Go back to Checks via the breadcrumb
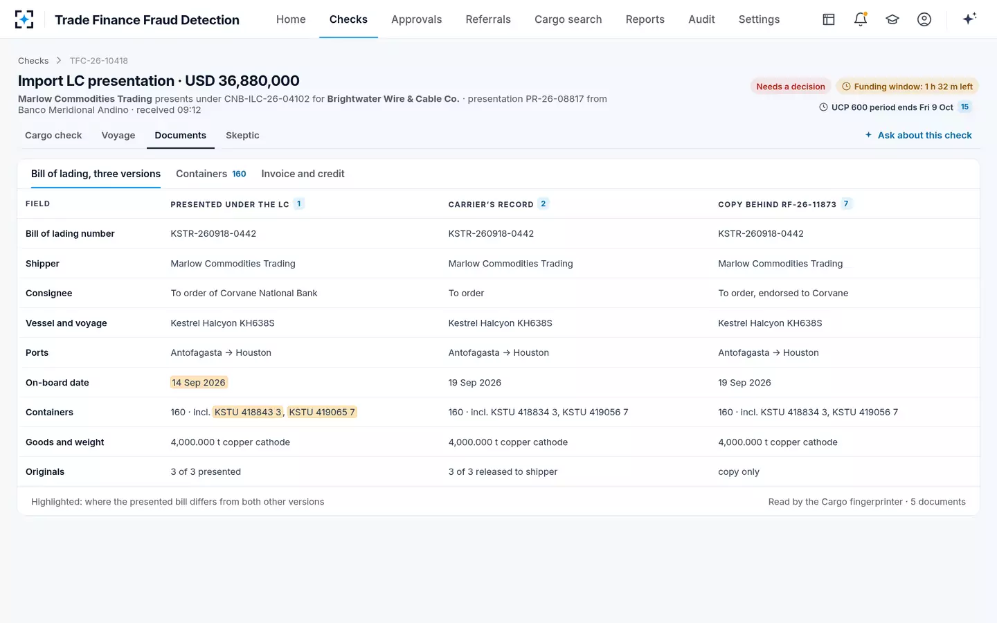Screen dimensions: 997x623 [33, 61]
